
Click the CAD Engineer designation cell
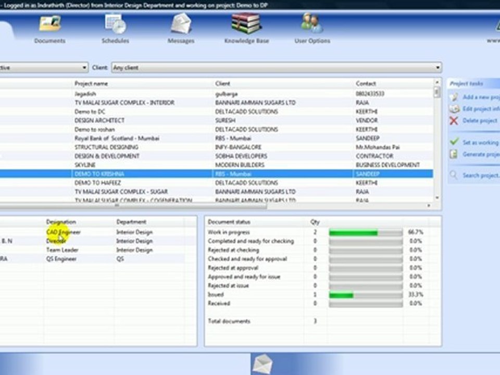64,232
